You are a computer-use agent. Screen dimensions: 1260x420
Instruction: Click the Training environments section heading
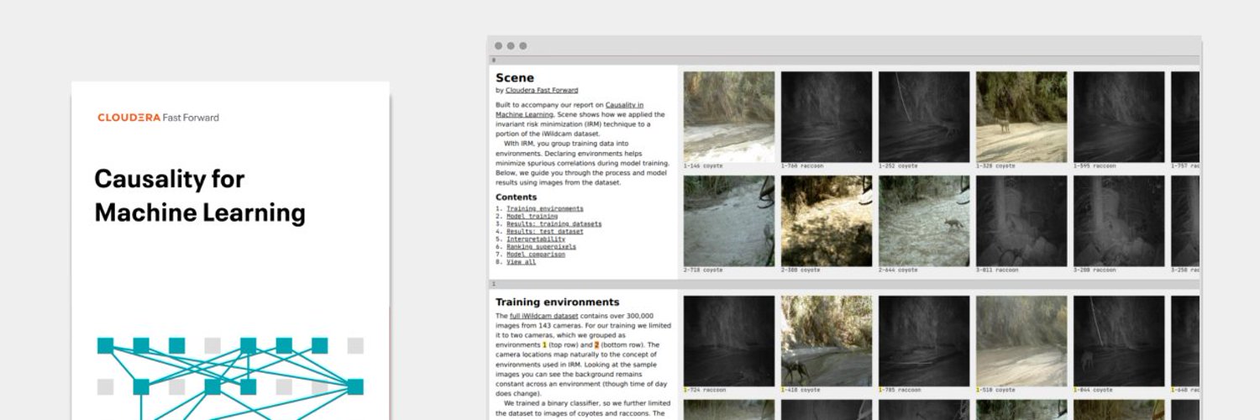557,302
